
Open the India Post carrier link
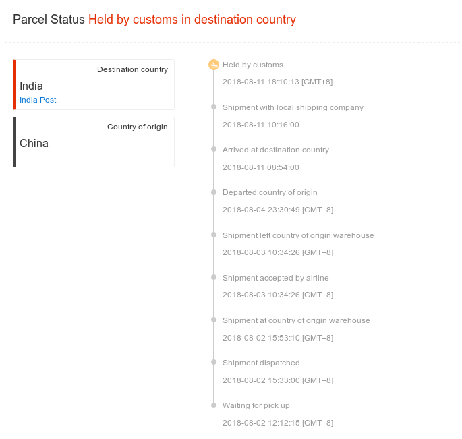(38, 100)
